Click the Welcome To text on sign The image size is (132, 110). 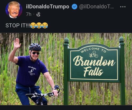(x=93, y=50)
